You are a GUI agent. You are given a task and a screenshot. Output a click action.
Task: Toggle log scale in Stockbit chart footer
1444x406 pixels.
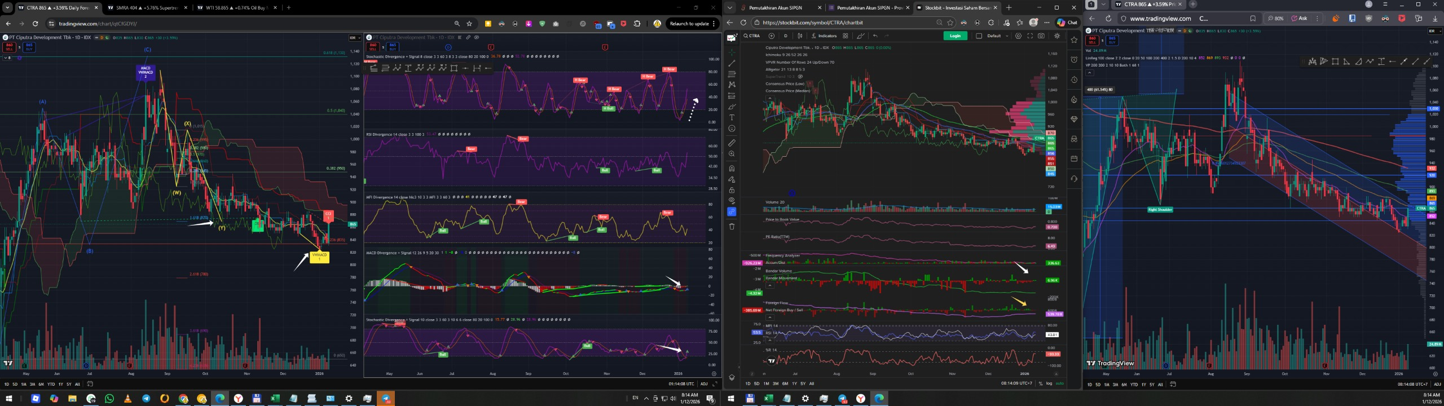[x=1049, y=383]
